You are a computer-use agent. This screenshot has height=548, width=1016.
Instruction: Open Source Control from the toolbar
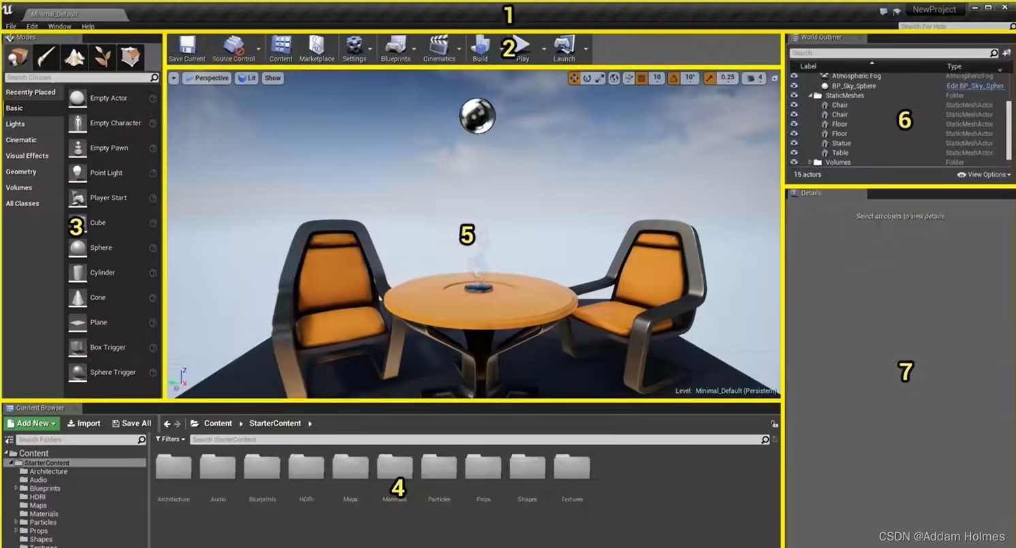pos(233,49)
